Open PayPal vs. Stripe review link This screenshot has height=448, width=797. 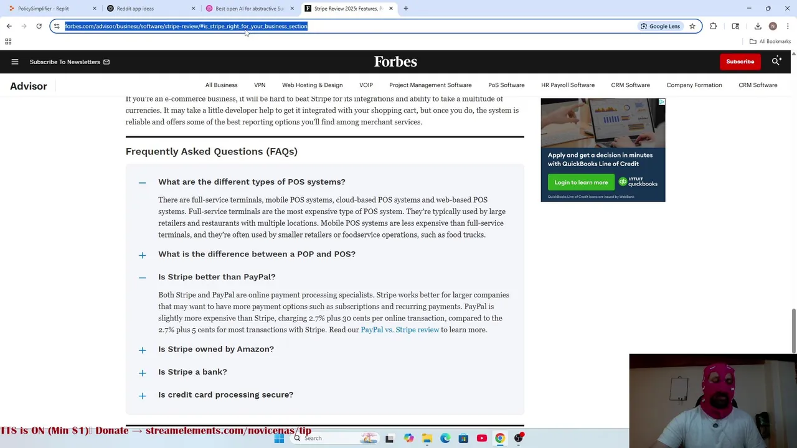tap(400, 330)
